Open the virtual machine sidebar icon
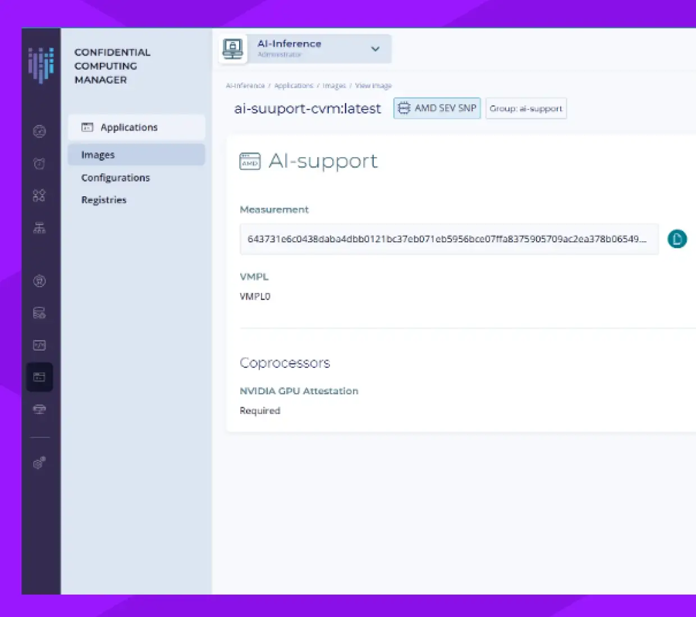The image size is (696, 617). pos(39,409)
